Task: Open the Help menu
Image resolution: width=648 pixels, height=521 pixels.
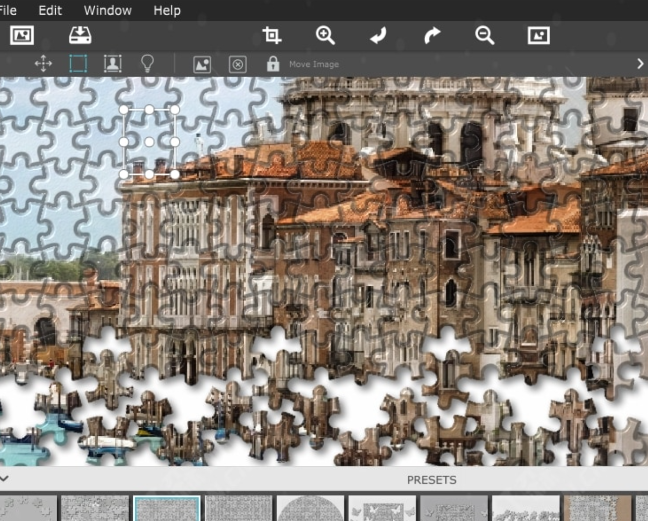Action: 167,10
